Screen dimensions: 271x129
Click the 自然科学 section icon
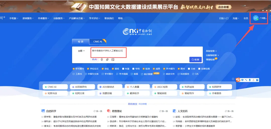click(x=43, y=111)
